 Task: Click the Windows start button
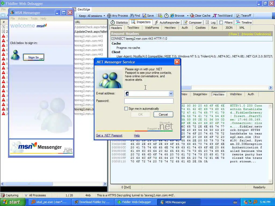point(13,202)
